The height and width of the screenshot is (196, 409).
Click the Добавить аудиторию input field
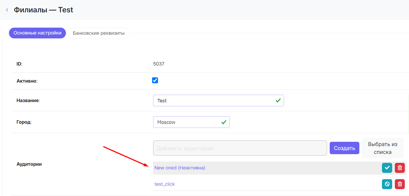pos(240,148)
